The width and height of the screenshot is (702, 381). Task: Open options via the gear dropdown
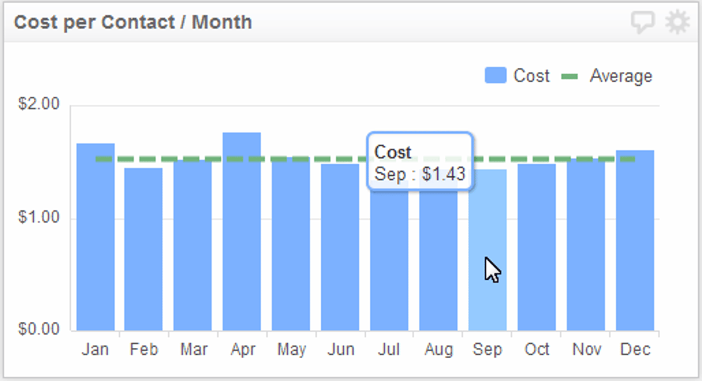[x=678, y=21]
